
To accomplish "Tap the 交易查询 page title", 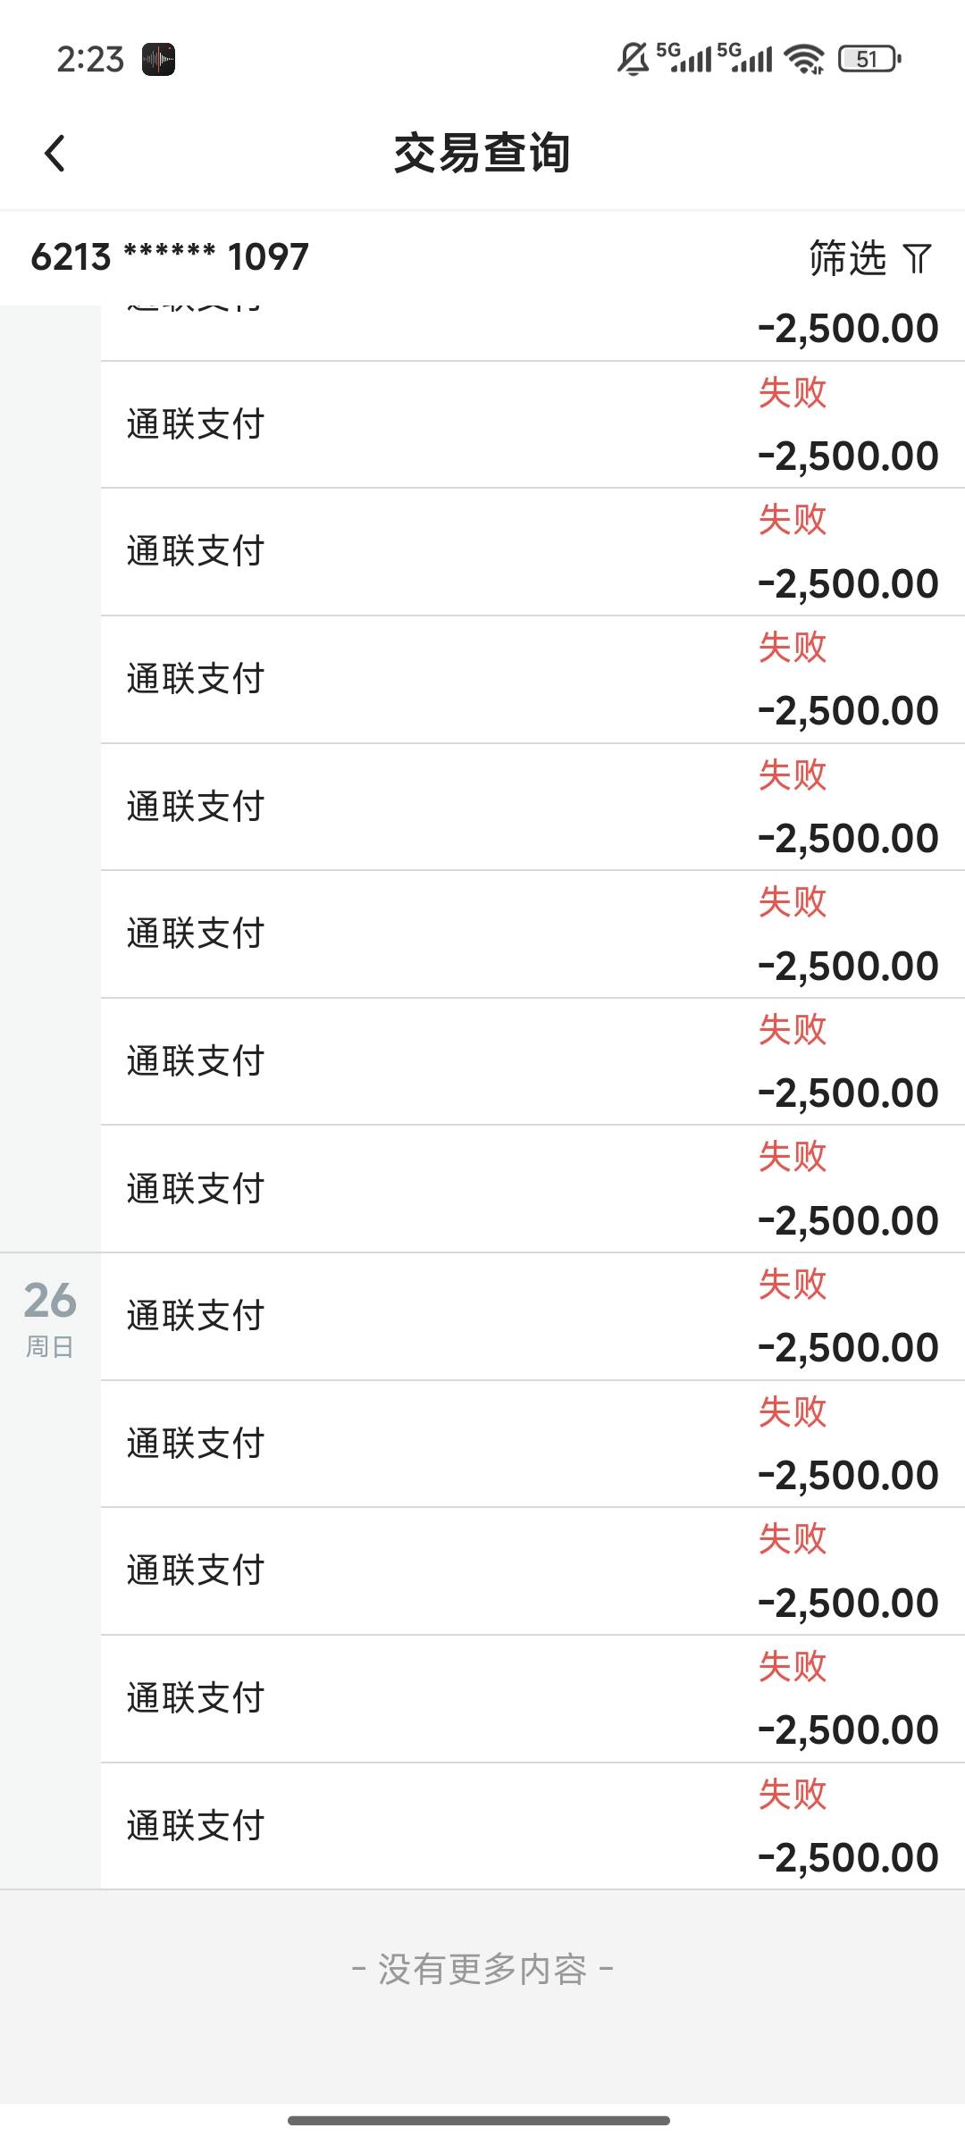I will pyautogui.click(x=482, y=153).
